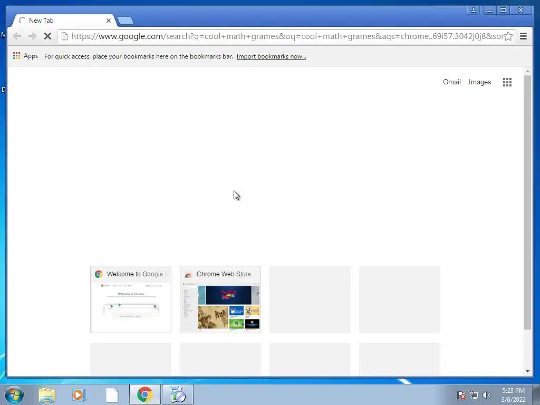Launch Windows Media Player from taskbar
The image size is (540, 405).
pyautogui.click(x=79, y=394)
